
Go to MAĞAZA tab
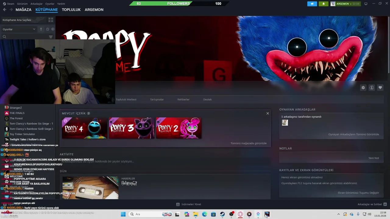pos(23,10)
